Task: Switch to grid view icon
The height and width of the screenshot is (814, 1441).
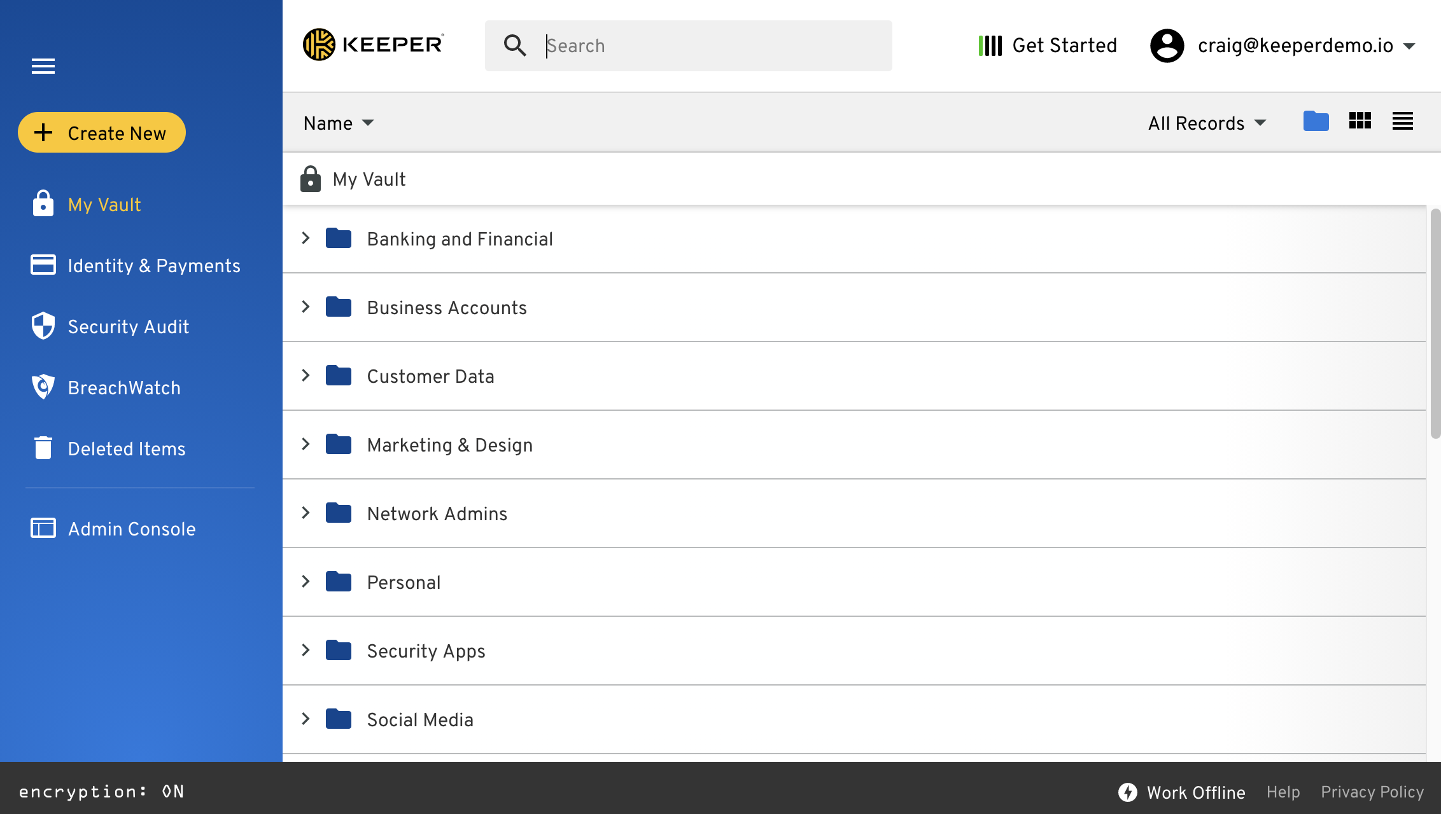Action: click(1360, 121)
